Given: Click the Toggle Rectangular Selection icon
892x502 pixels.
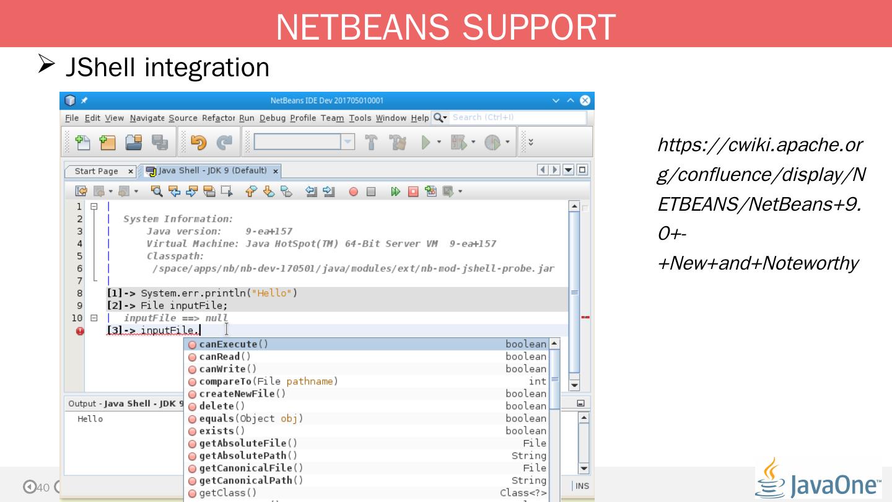Looking at the screenshot, I should [225, 192].
